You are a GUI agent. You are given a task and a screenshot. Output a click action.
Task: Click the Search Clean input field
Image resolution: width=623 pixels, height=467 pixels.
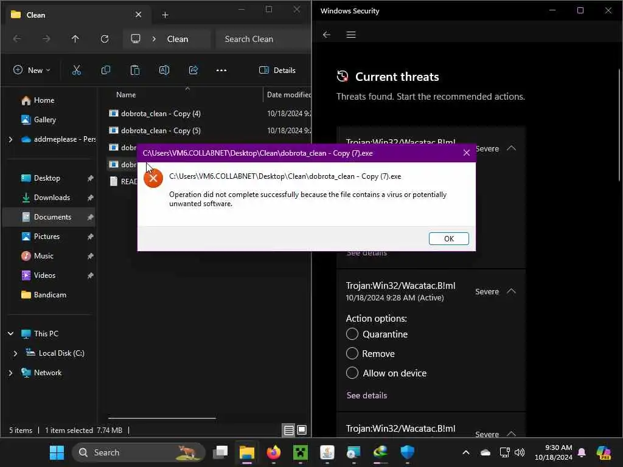(x=263, y=39)
